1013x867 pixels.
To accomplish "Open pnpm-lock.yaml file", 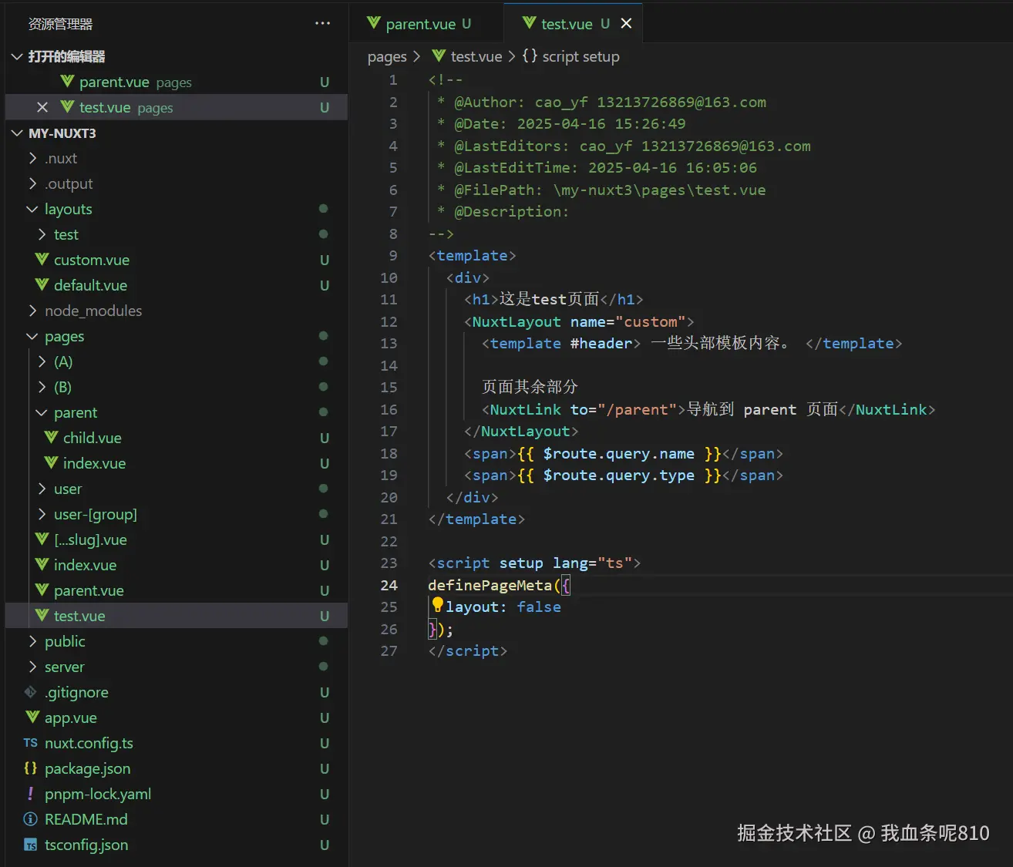I will click(177, 794).
